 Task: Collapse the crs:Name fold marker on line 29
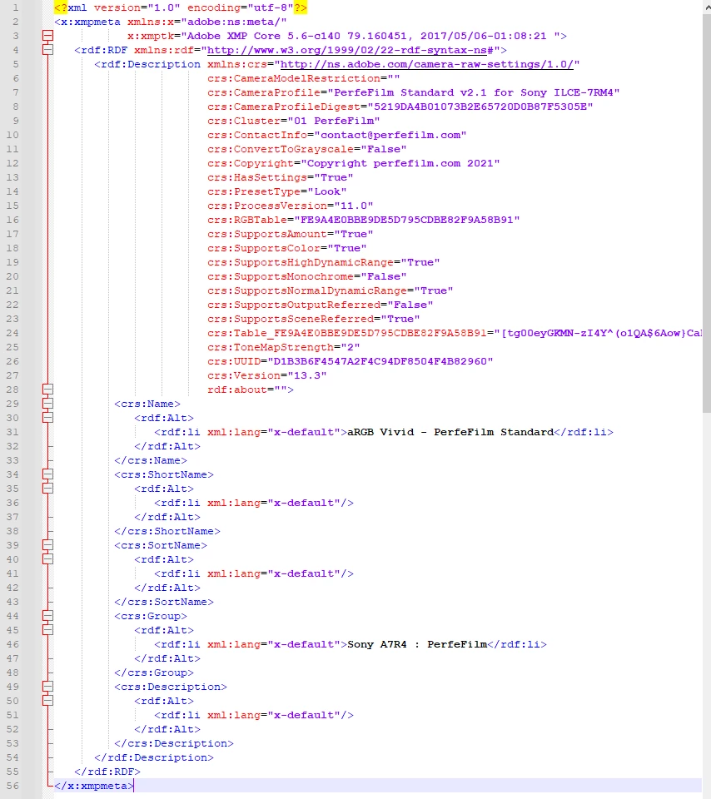(47, 404)
